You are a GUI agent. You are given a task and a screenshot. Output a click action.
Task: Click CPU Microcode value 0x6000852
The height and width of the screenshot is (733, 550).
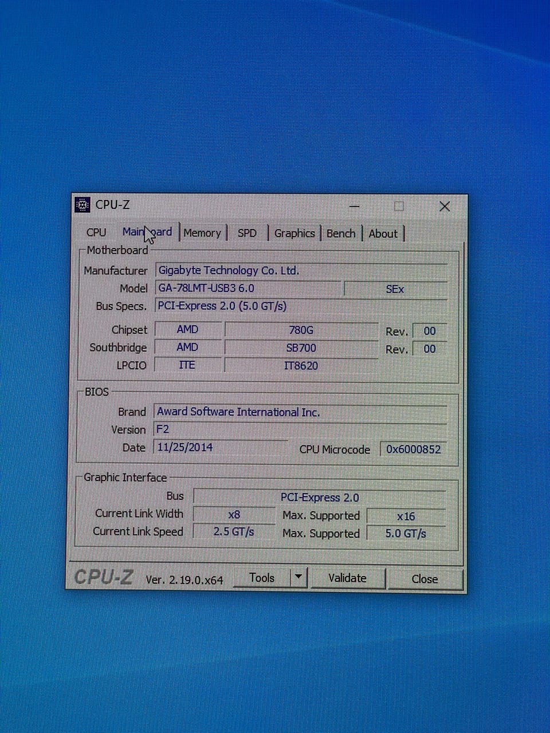[413, 450]
